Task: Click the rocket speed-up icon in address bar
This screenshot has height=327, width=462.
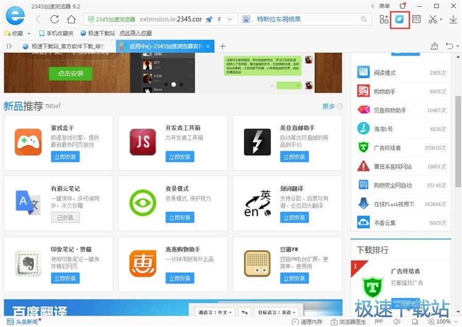Action: click(x=209, y=20)
